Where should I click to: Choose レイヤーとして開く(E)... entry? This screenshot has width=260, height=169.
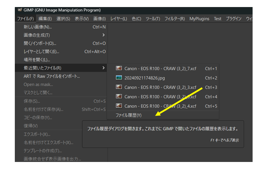[x=61, y=52]
